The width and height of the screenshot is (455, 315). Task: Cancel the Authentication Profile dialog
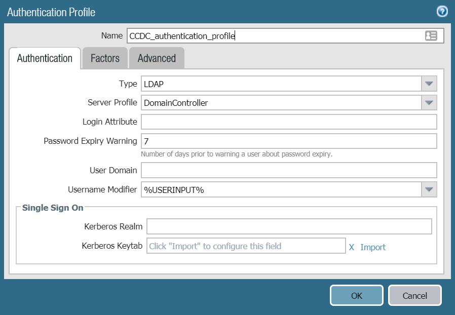[x=414, y=295]
